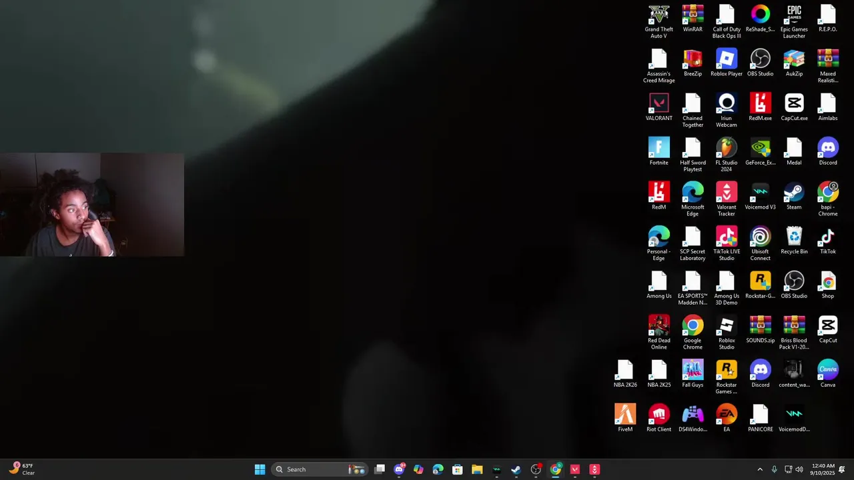Viewport: 854px width, 480px height.
Task: Select the Call of Duty Black Ops III shortcut
Action: coord(727,21)
